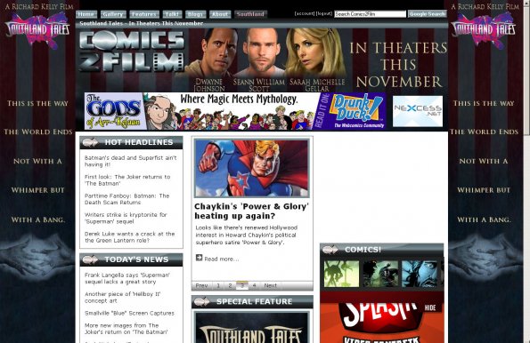This screenshot has height=343, width=530.
Task: Open Chaykin's 'Power & Glory' article title
Action: point(251,211)
